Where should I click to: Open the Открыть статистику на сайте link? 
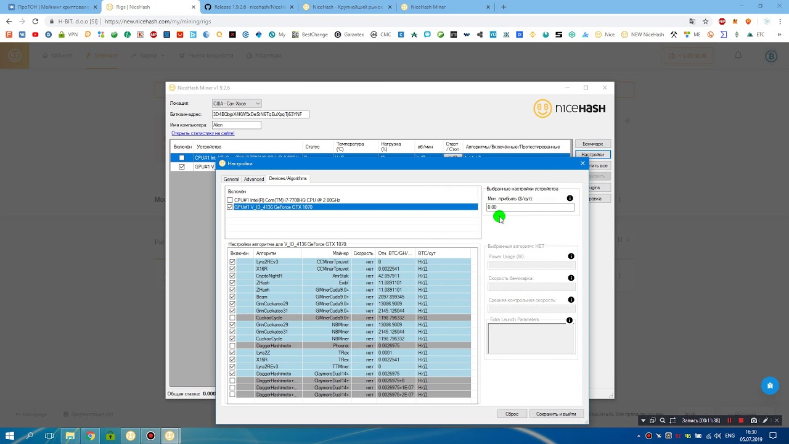[x=203, y=133]
